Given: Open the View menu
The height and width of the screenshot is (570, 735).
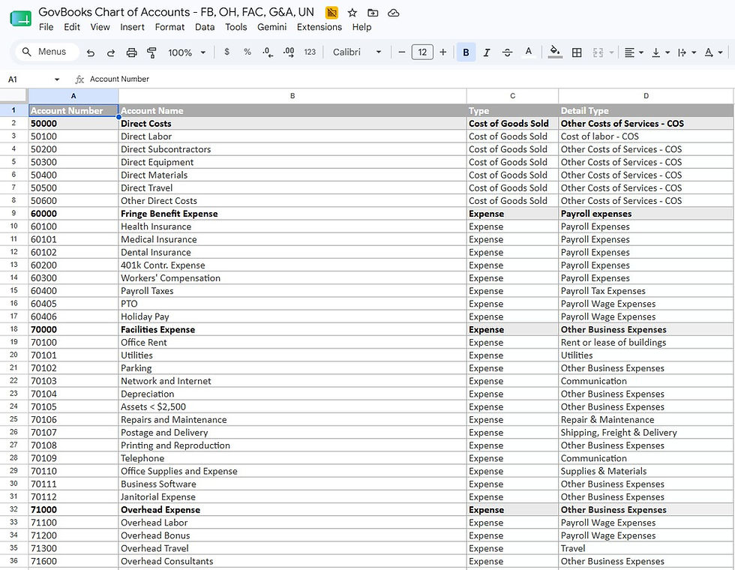Looking at the screenshot, I should (x=100, y=27).
